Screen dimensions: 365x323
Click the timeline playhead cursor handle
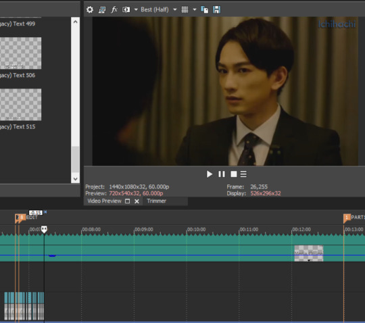44,229
